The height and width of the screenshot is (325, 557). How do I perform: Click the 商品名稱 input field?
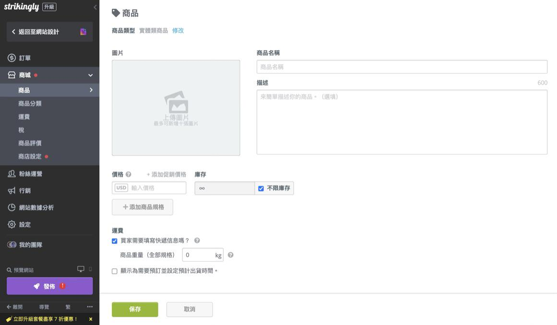pyautogui.click(x=401, y=67)
